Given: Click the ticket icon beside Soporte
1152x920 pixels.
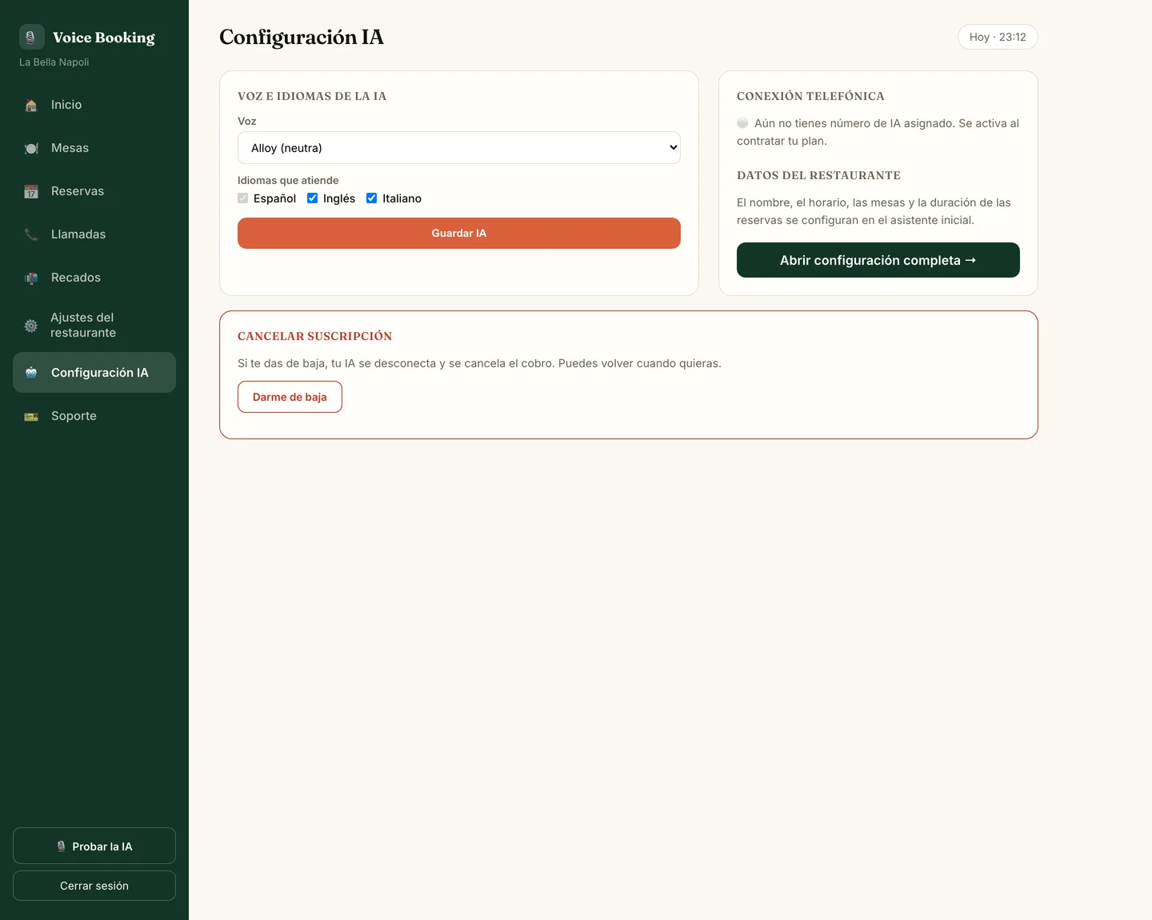Looking at the screenshot, I should pyautogui.click(x=31, y=417).
